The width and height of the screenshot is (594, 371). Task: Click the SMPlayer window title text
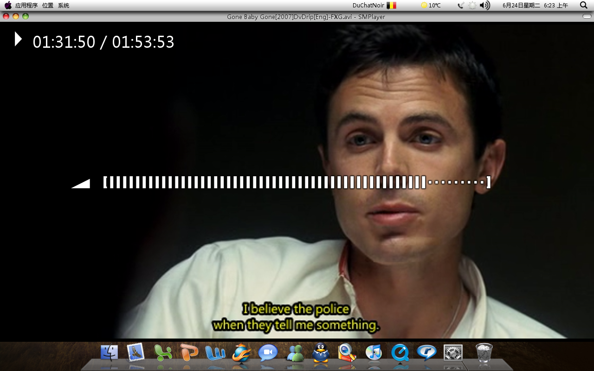(306, 17)
